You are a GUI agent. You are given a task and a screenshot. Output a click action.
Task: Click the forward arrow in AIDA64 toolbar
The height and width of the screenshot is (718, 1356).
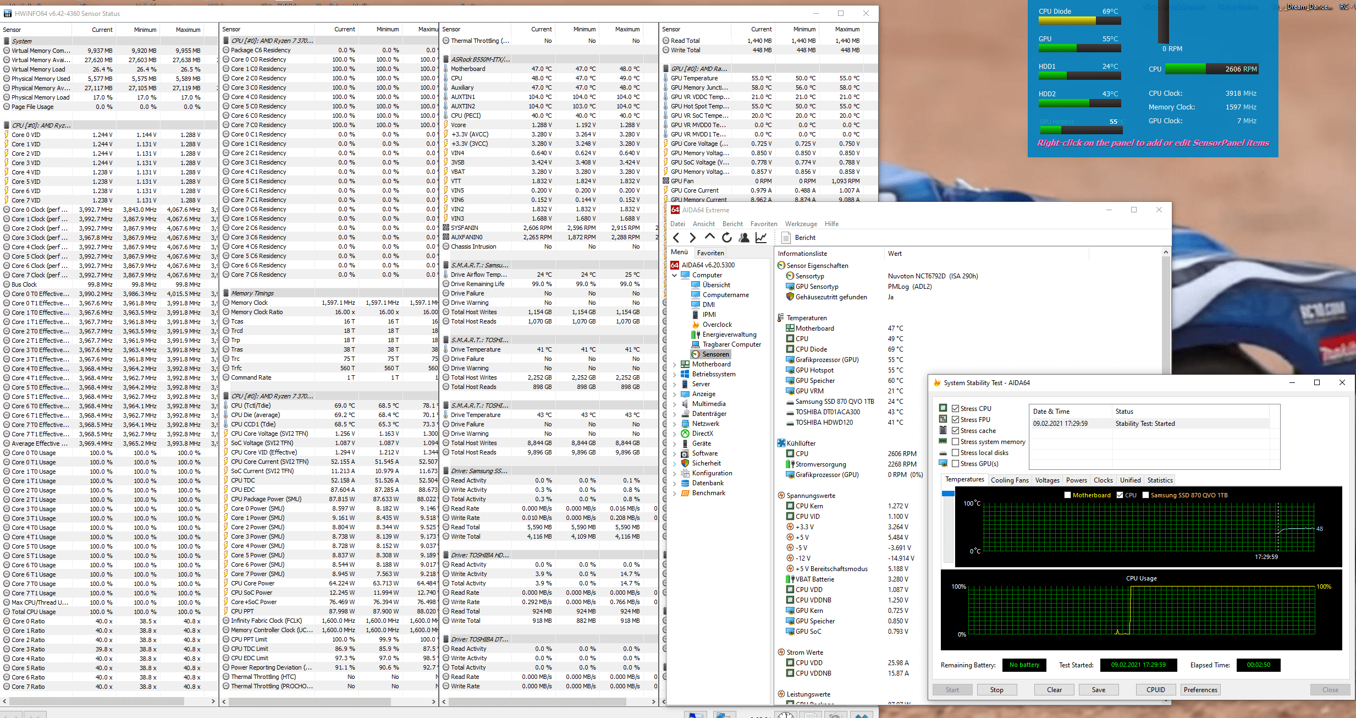pos(693,238)
